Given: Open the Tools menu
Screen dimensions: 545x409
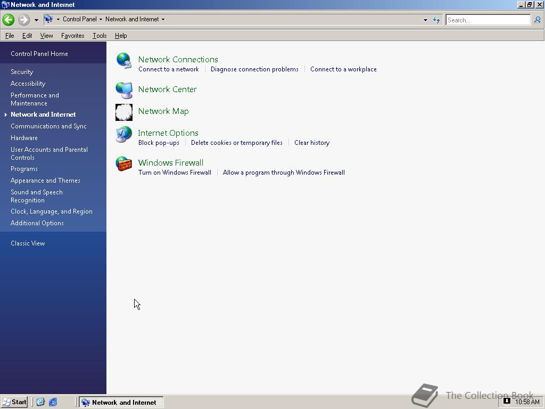Looking at the screenshot, I should tap(100, 36).
